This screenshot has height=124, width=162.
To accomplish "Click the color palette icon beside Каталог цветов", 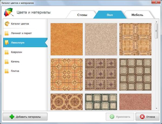I will (x=7, y=24).
